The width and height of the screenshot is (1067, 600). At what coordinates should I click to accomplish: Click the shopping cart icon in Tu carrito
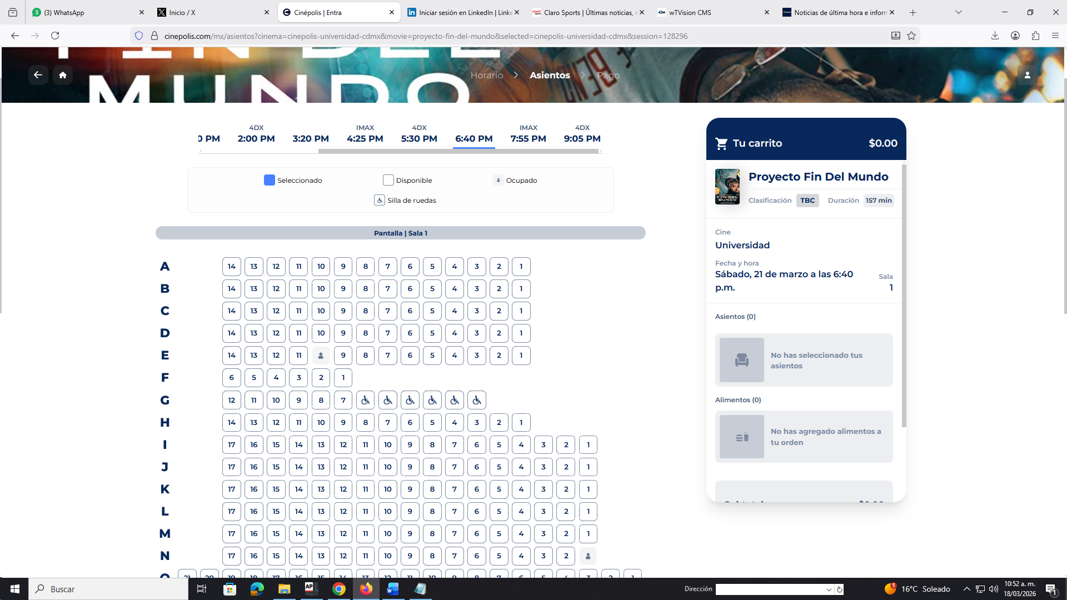tap(721, 143)
